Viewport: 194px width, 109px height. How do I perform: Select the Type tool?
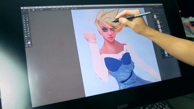[x=28, y=31]
